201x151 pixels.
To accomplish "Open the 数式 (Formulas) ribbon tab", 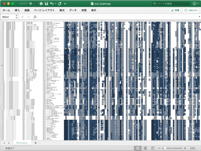I will [62, 10].
